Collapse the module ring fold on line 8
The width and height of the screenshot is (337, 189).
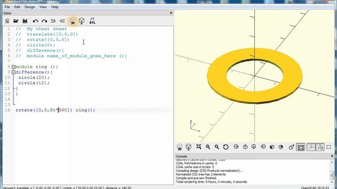pyautogui.click(x=13, y=67)
